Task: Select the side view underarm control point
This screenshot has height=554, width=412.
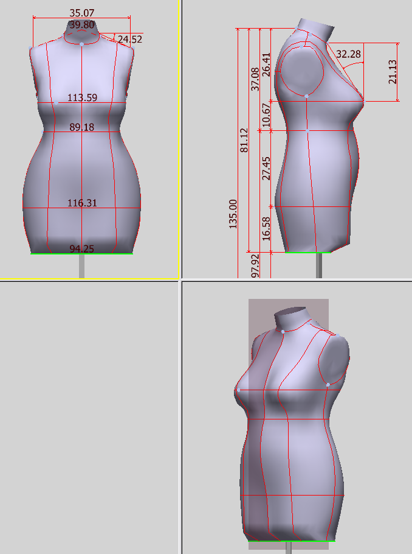Action: point(306,96)
